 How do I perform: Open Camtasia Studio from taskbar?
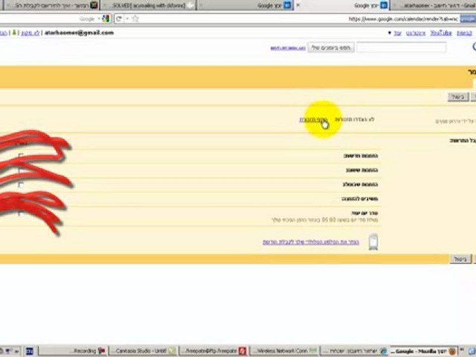pos(143,351)
